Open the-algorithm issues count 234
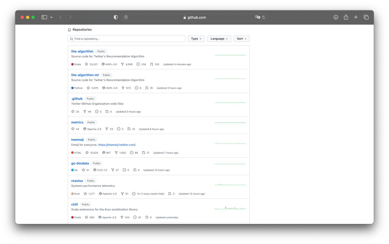 (x=141, y=64)
